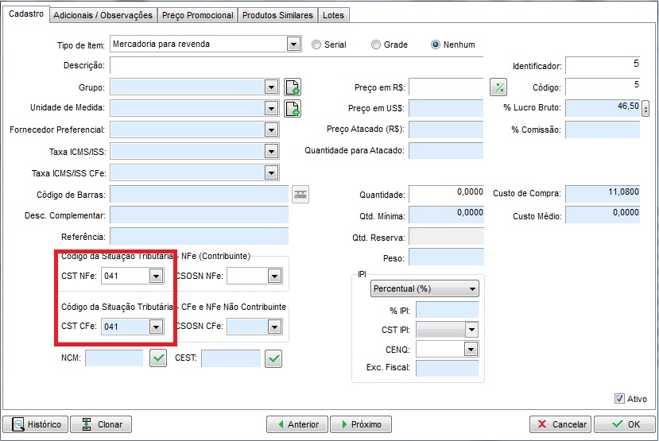
Task: Click the green check beside CEST
Action: 273,358
